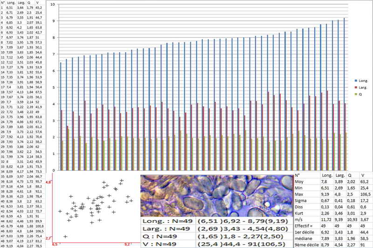This screenshot has height=248, width=373.
Task: Click the red Larg. legend swatch
Action: click(356, 87)
